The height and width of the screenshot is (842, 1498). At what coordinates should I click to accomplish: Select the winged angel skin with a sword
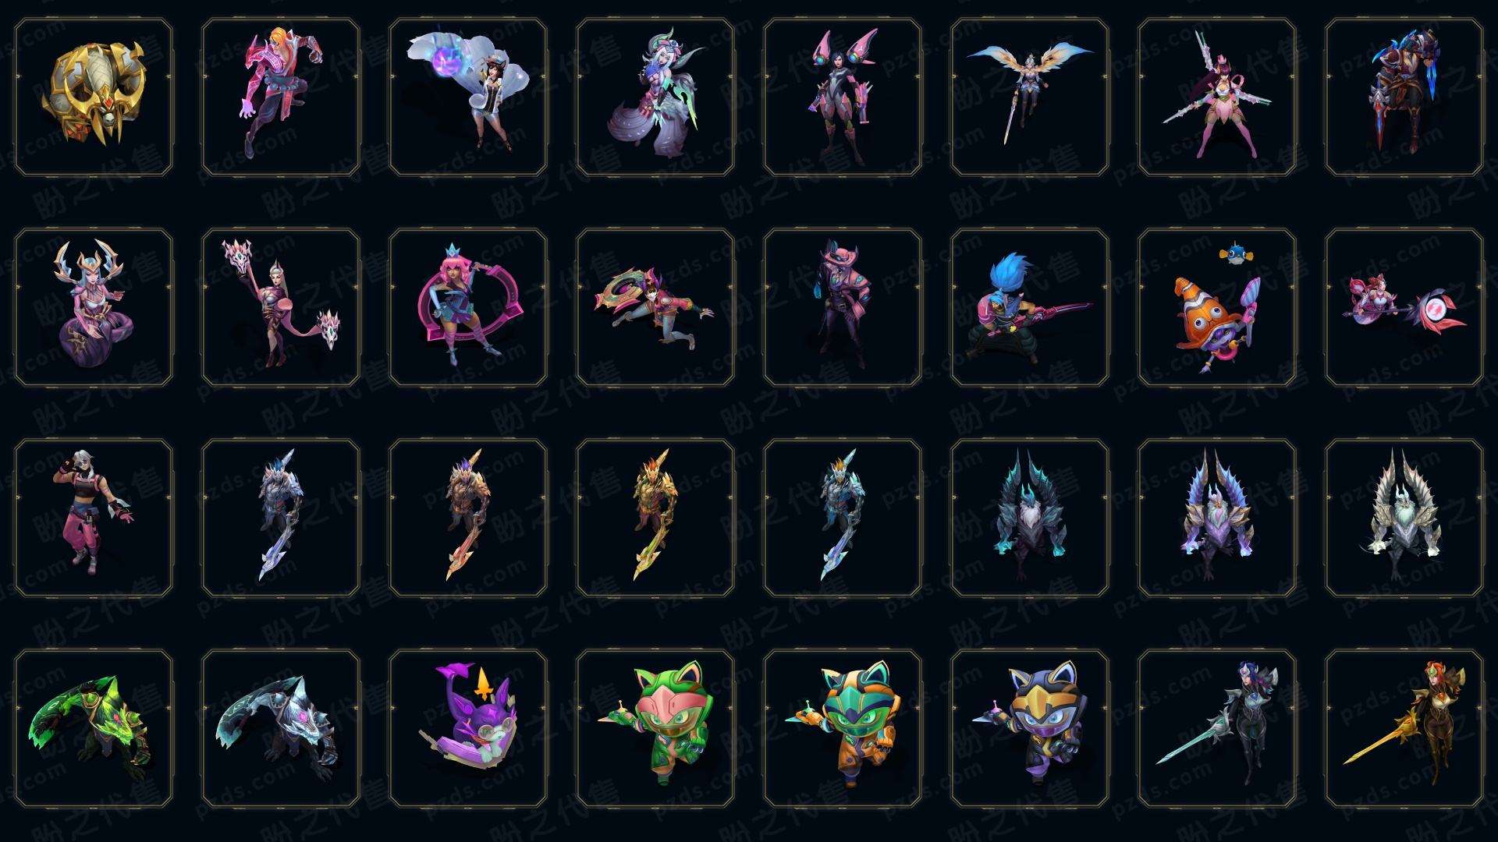click(1030, 97)
